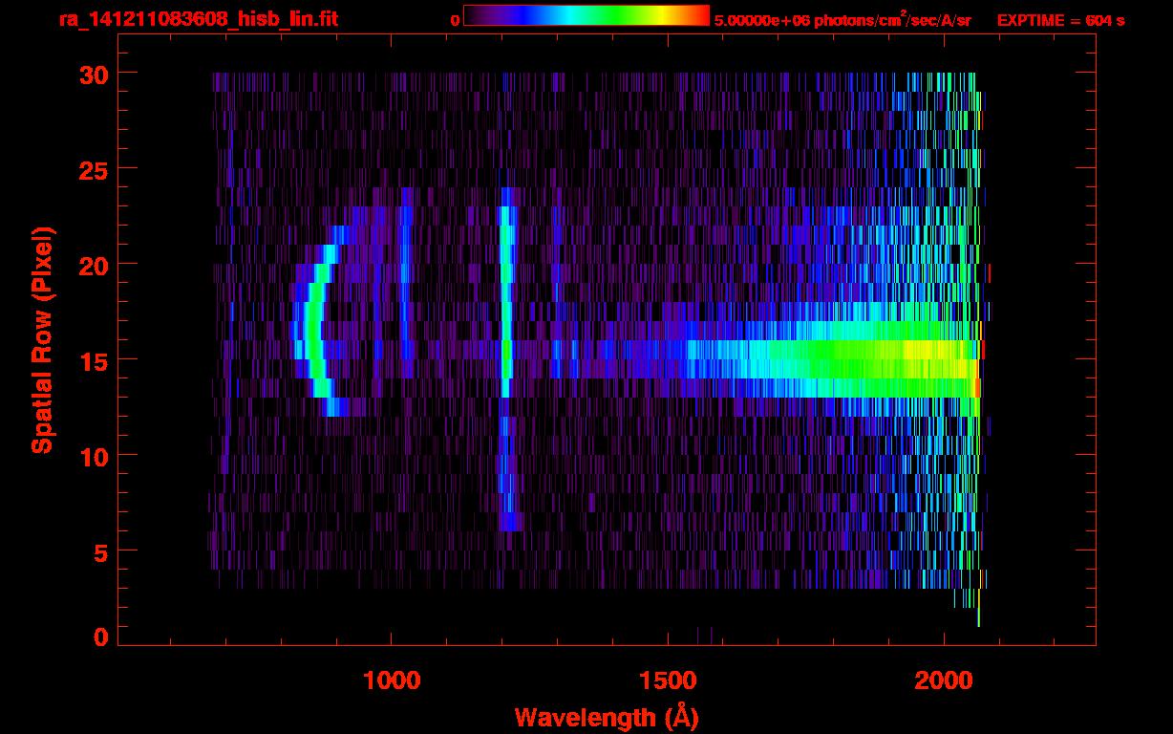Click the 1500 wavelength tick label
This screenshot has height=734, width=1173.
tap(668, 680)
